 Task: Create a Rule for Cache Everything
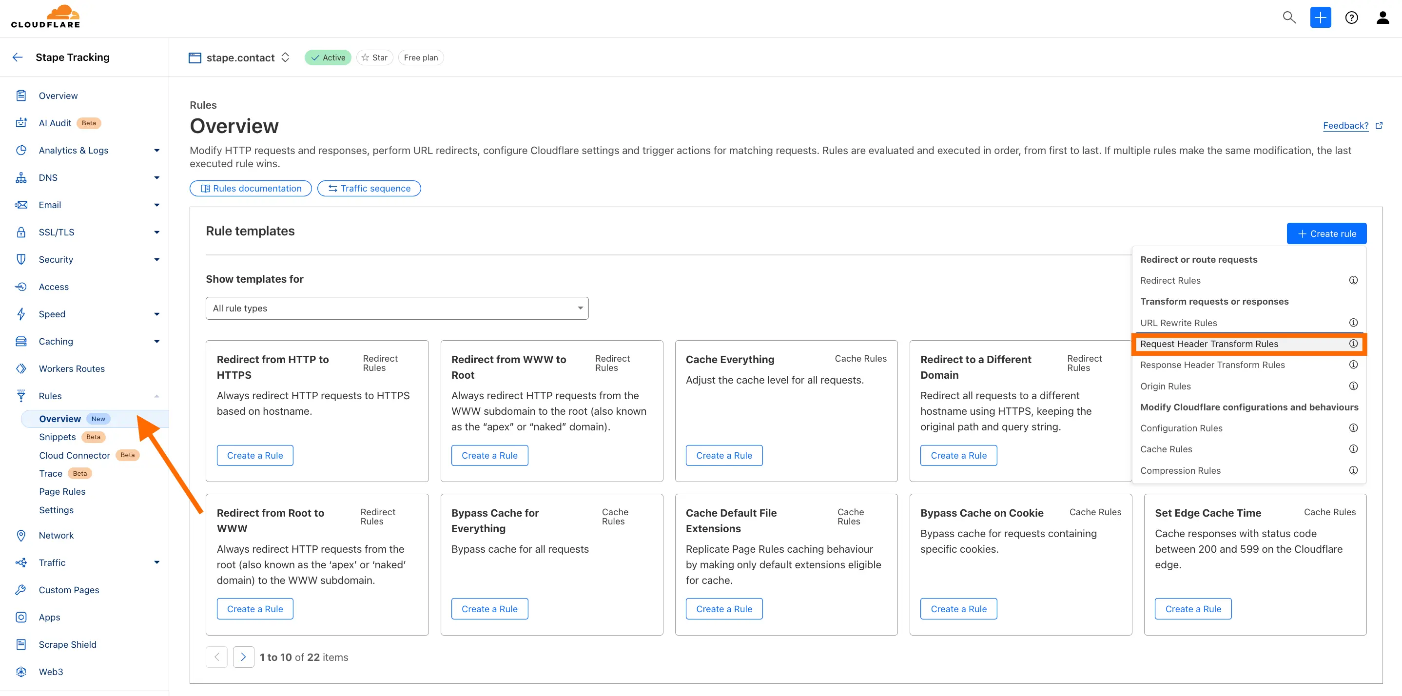(x=723, y=456)
